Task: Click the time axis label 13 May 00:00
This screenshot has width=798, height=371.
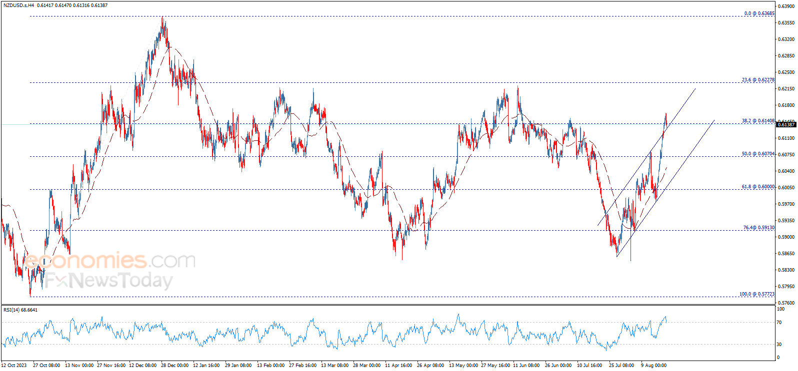Action: (x=463, y=366)
